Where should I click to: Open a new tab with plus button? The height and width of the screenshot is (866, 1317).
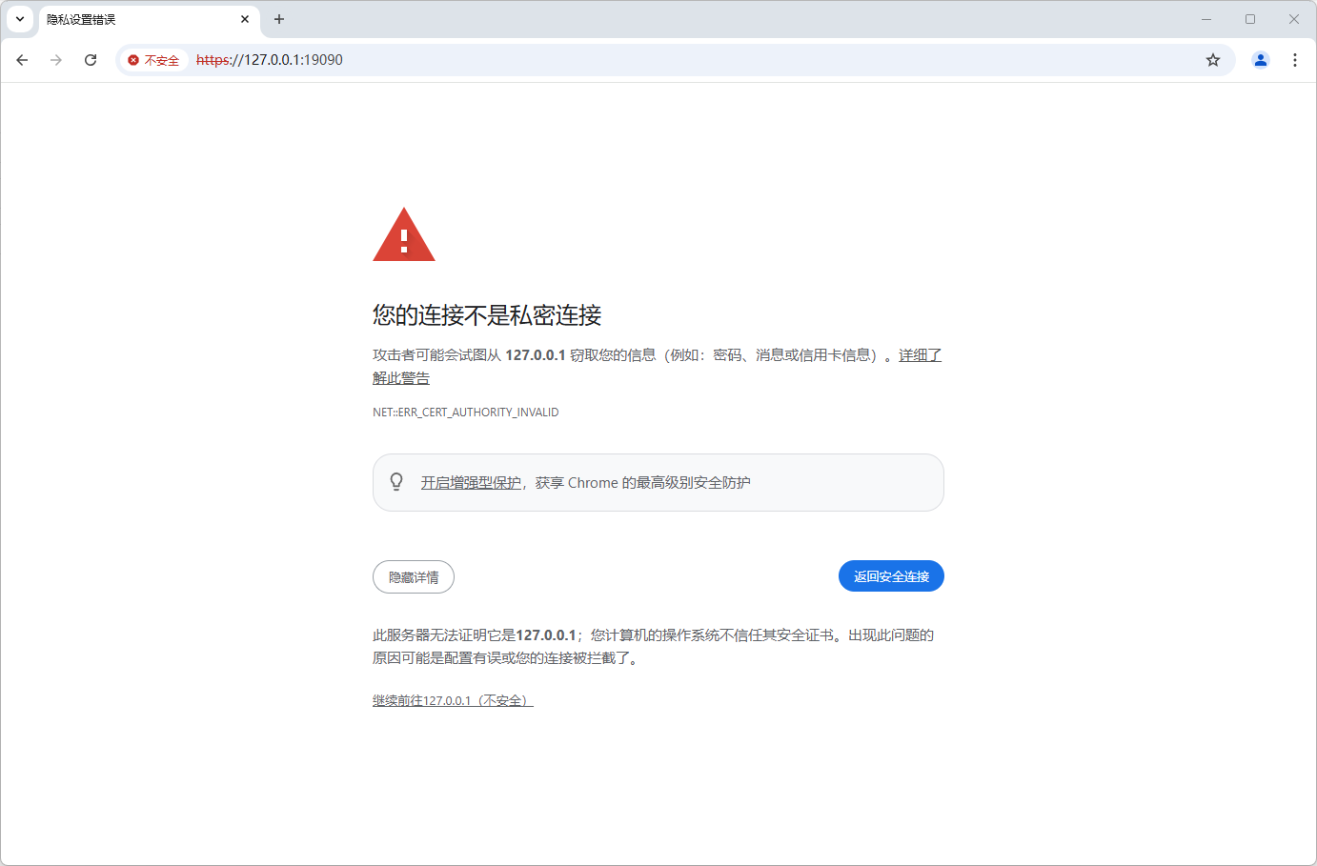[279, 19]
